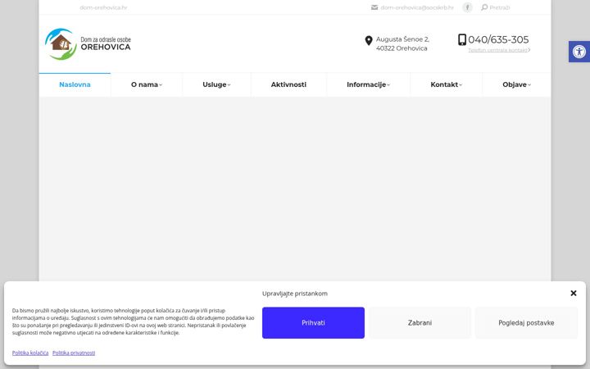Open the Politika privatnosti link
Image resolution: width=590 pixels, height=369 pixels.
point(74,353)
